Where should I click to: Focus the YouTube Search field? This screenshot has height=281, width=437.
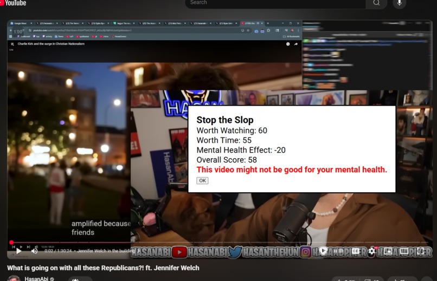[x=275, y=3]
